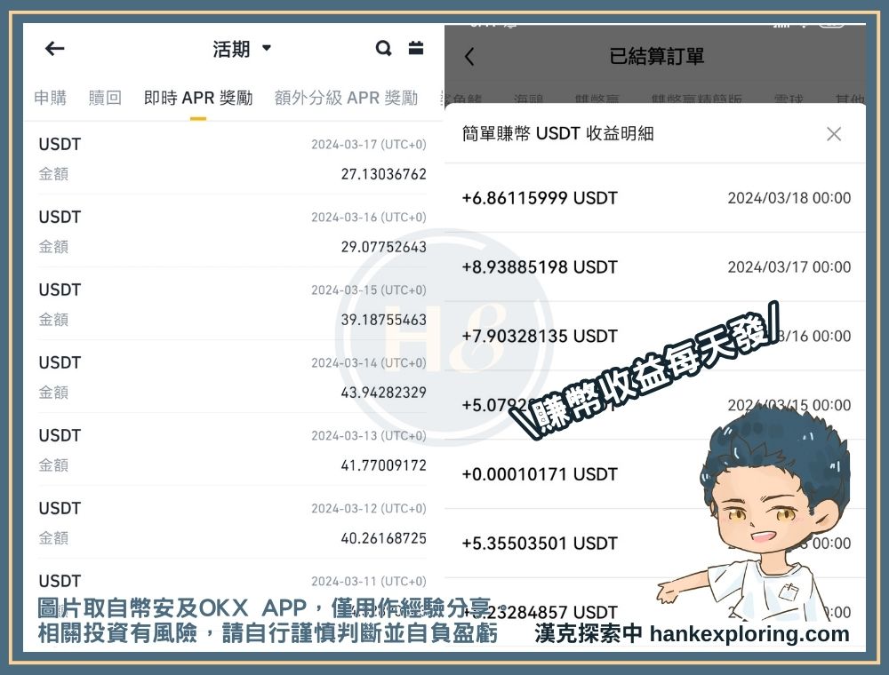Go back from the 已結算訂單 page
The width and height of the screenshot is (889, 675).
(x=469, y=57)
